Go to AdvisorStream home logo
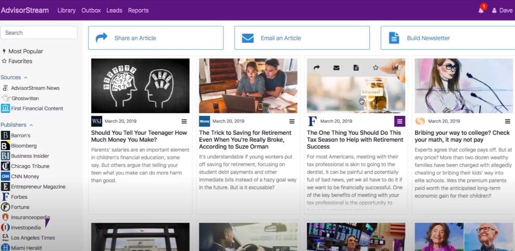 click(x=25, y=10)
